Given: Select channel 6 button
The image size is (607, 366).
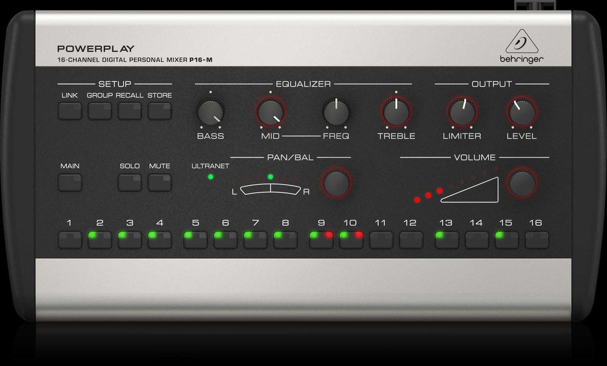Looking at the screenshot, I should pos(225,240).
